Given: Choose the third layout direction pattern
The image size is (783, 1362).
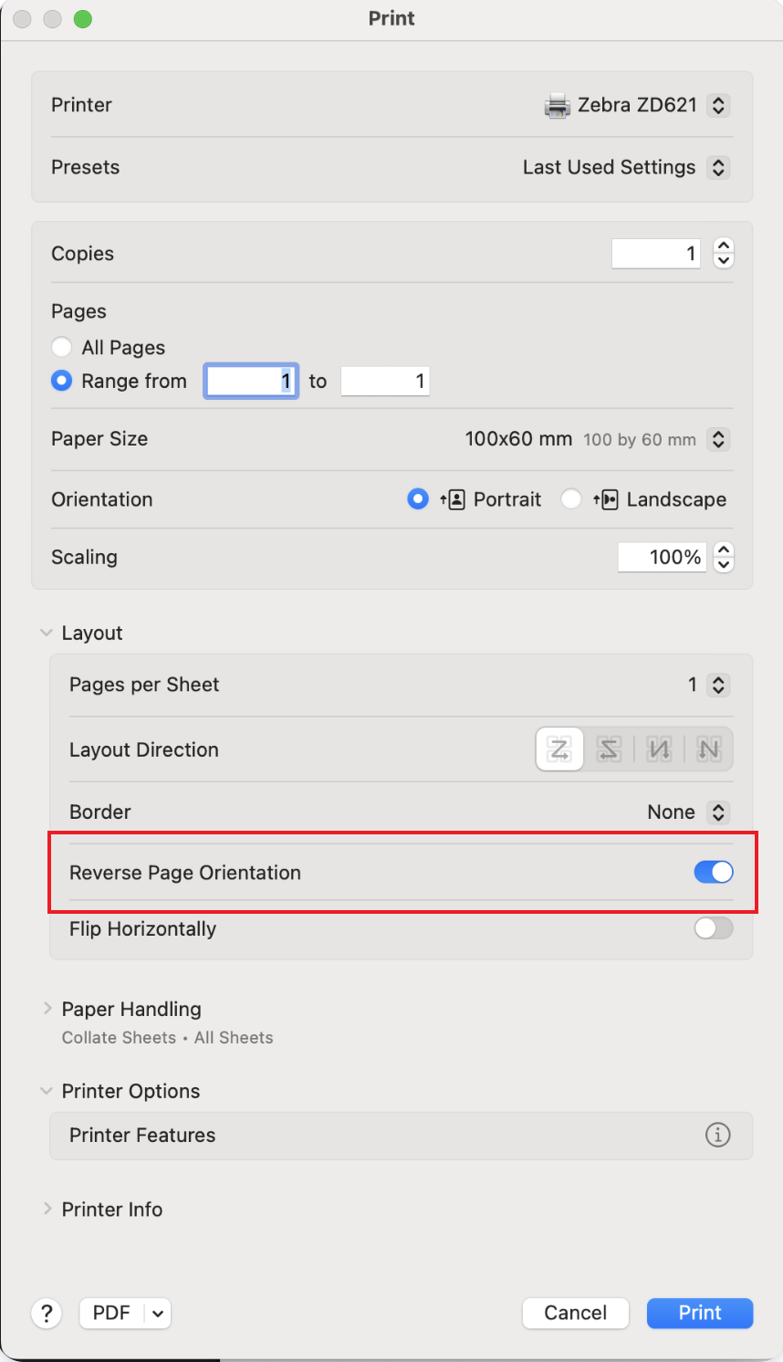Looking at the screenshot, I should [658, 749].
